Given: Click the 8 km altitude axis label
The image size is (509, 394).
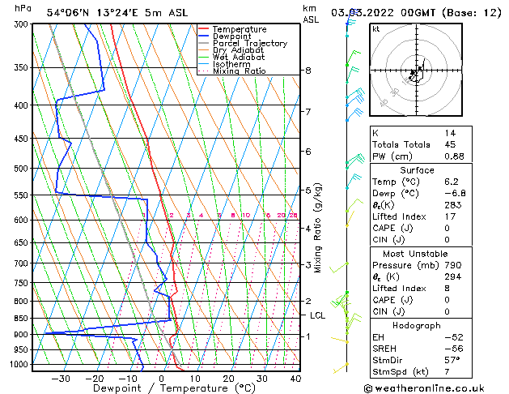Looking at the screenshot, I should click(308, 71).
